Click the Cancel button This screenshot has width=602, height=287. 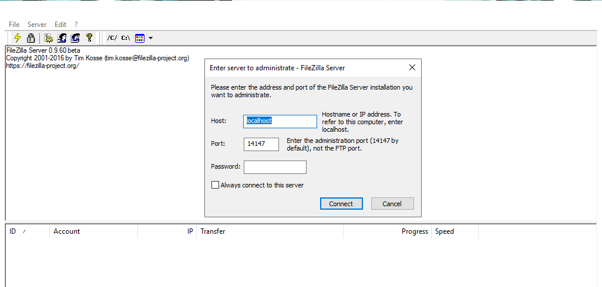pos(392,204)
